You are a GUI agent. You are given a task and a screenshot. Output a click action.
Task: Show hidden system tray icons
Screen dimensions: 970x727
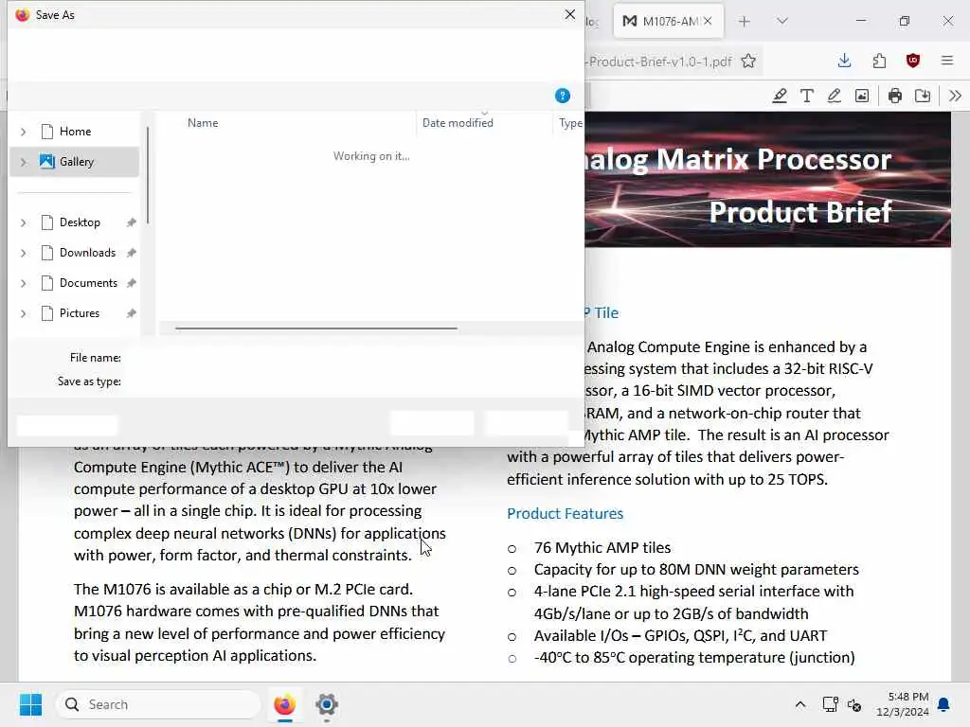tap(799, 704)
